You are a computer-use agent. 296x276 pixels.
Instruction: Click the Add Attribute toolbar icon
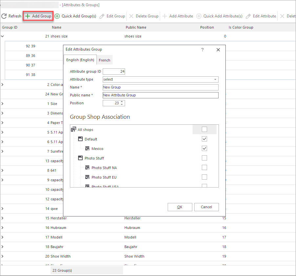165,16
